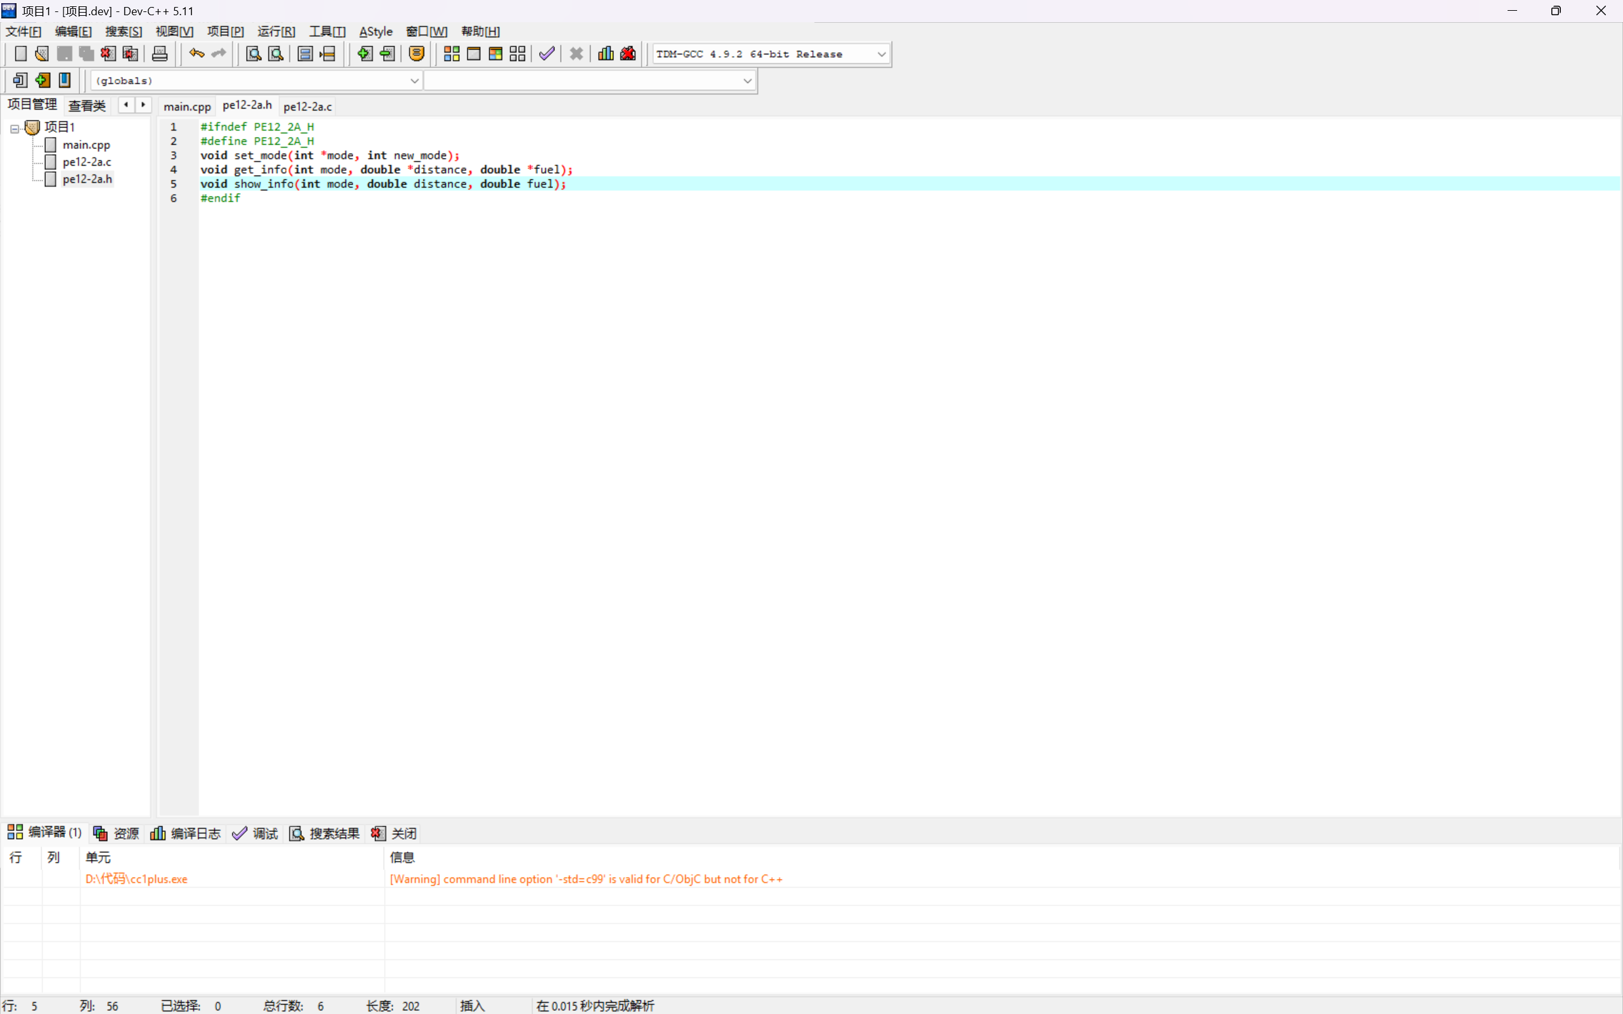Click the Compile & Run icon
Screen dimensions: 1623x1014
(x=495, y=54)
